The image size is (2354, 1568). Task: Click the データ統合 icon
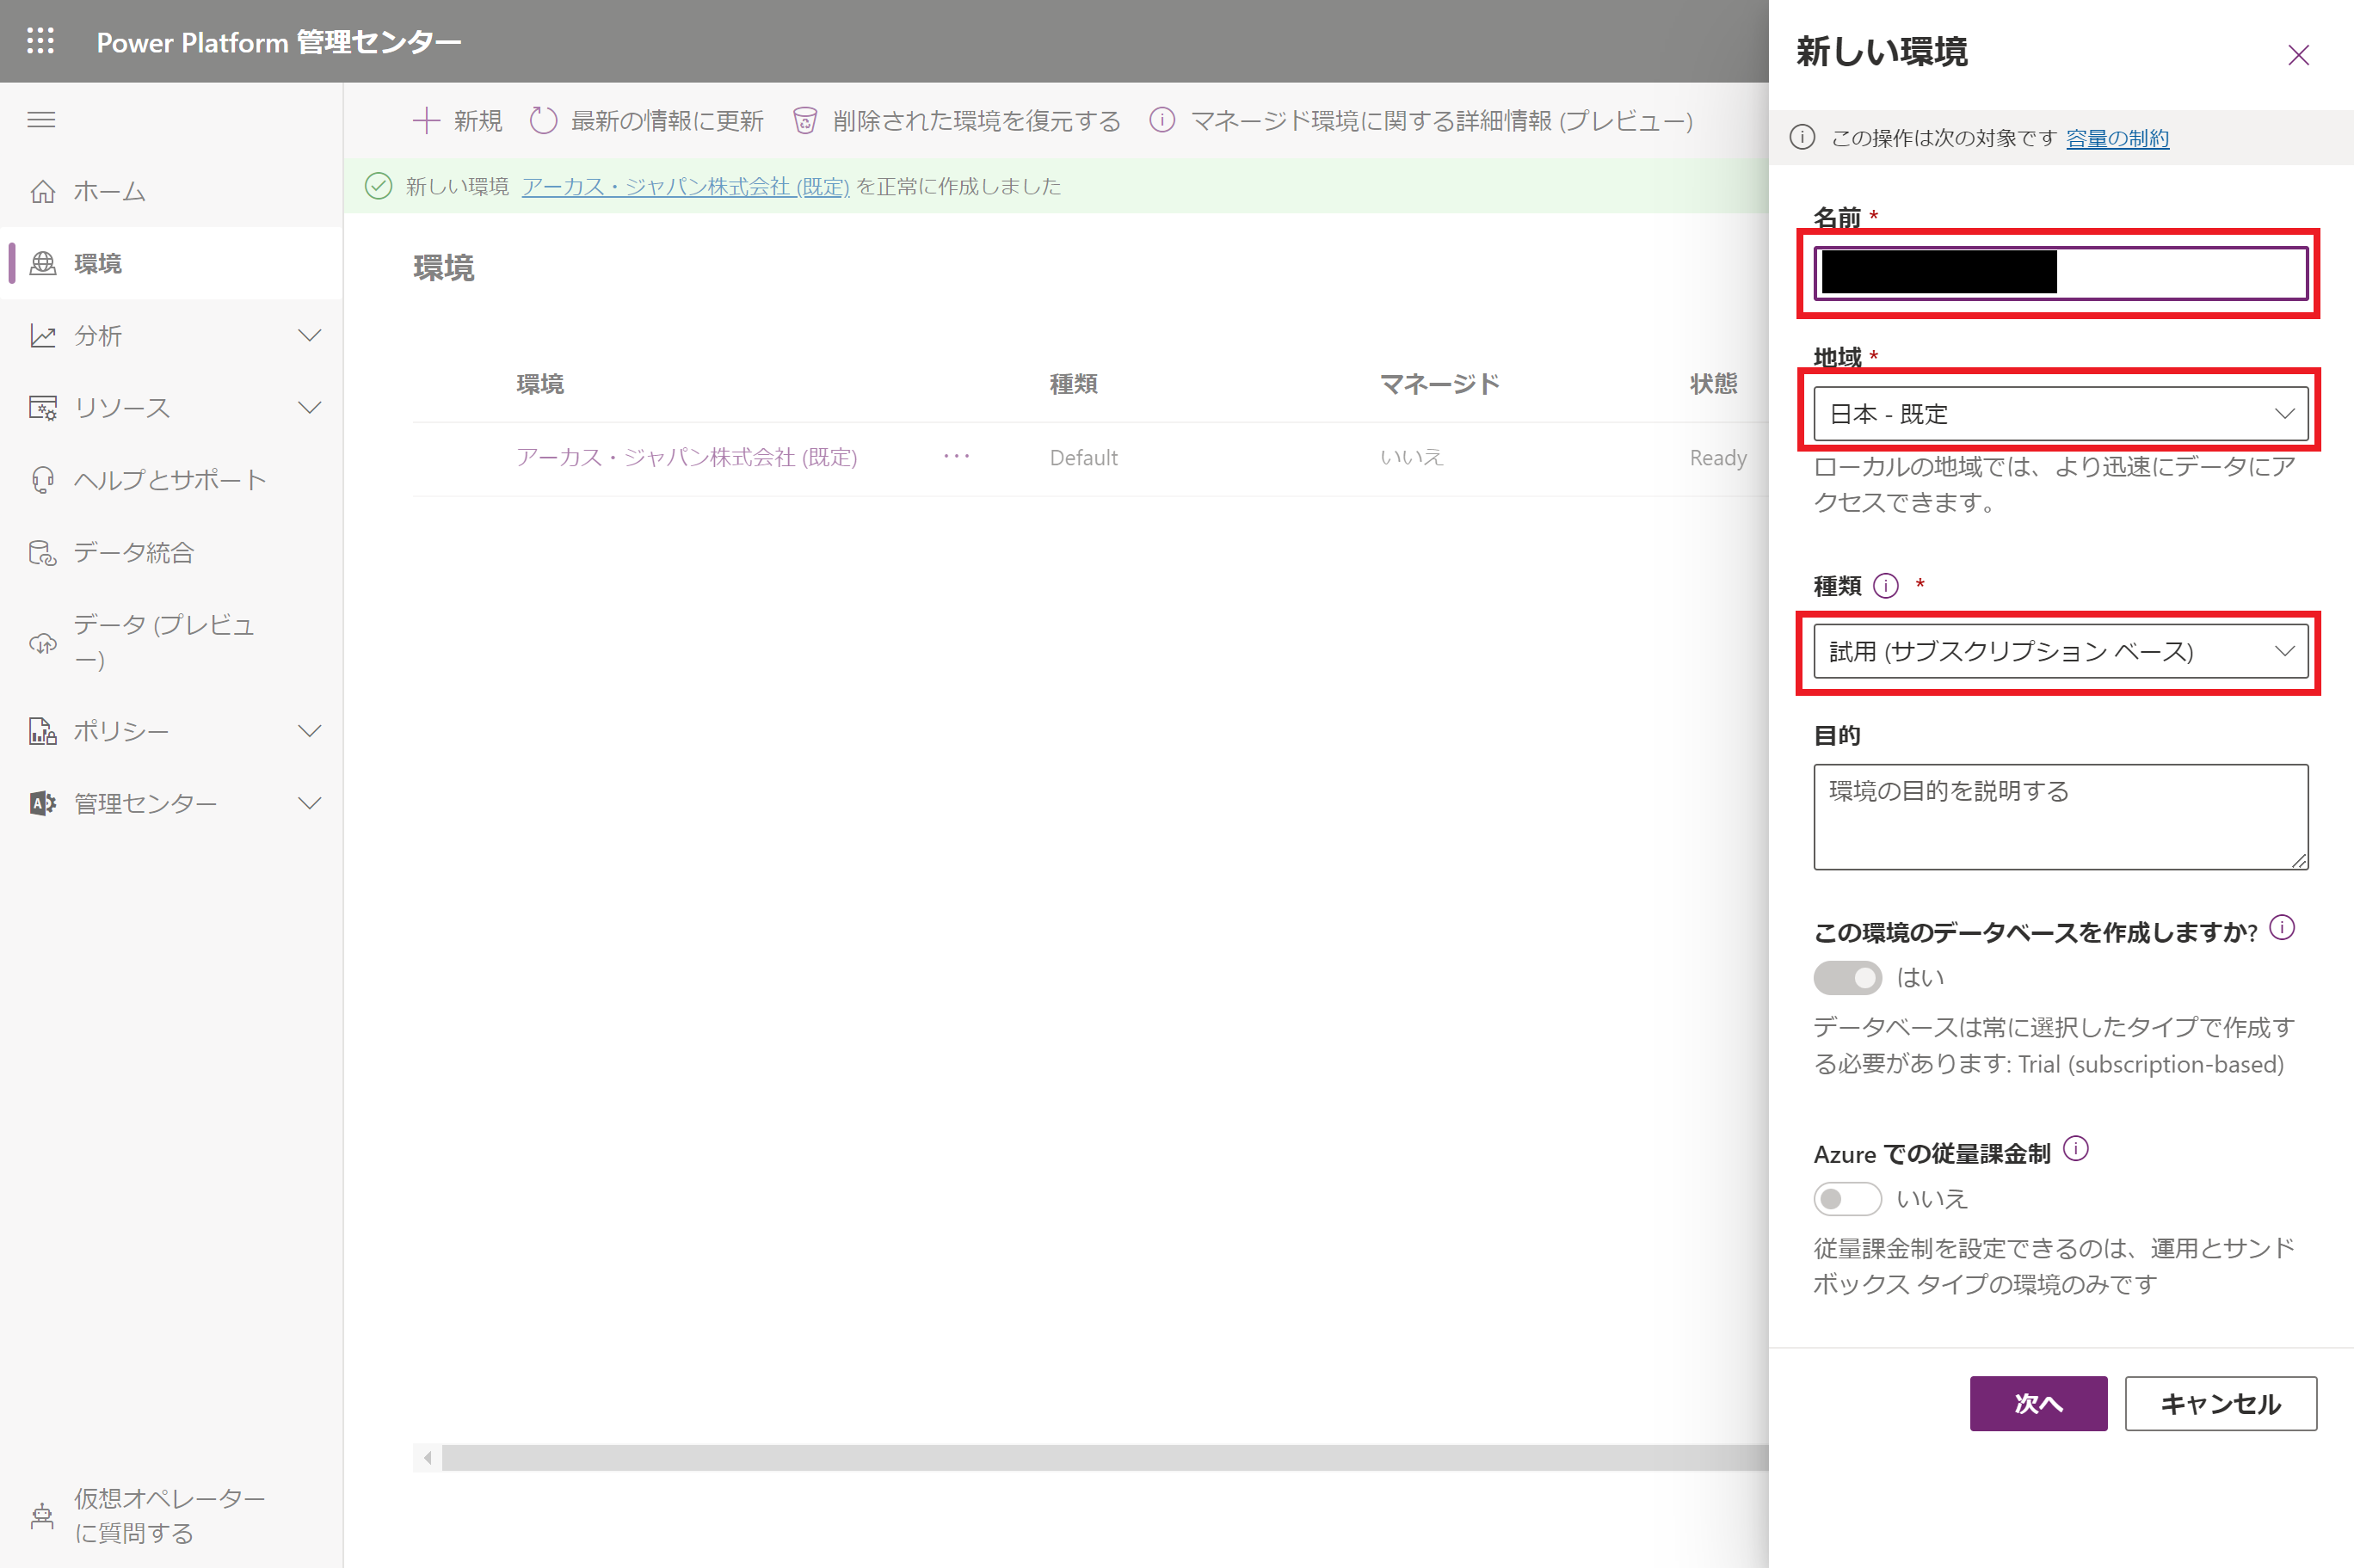tap(43, 553)
